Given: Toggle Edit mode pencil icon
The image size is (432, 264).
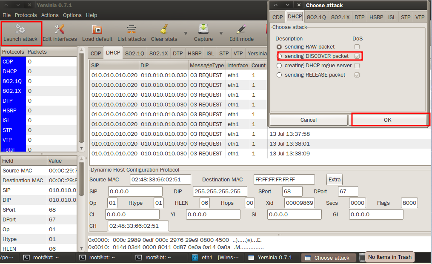Looking at the screenshot, I should point(241,29).
